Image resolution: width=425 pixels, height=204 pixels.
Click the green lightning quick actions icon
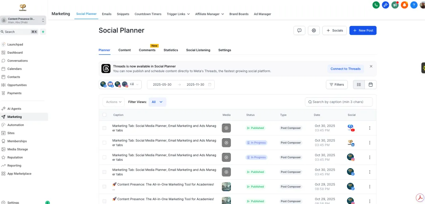pos(43,32)
